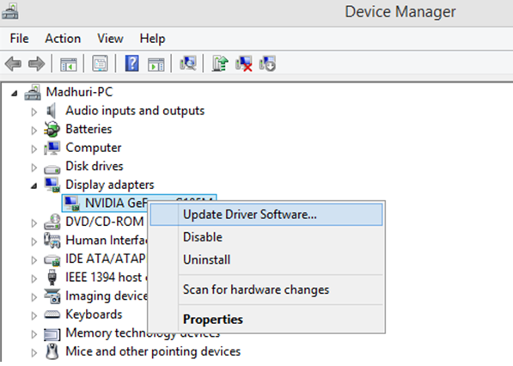The image size is (513, 366).
Task: Click the Madhuri-PC computer icon
Action: click(33, 93)
